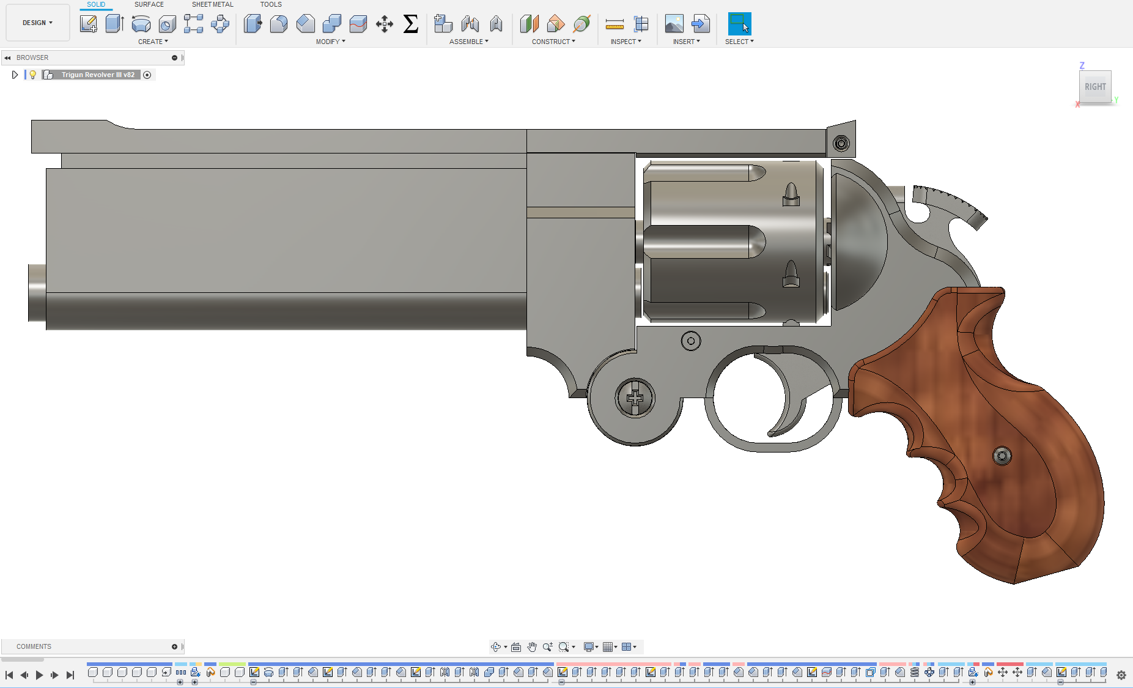Select the Fillet tool in Modify
Screen dimensions: 1133x688
pos(279,24)
